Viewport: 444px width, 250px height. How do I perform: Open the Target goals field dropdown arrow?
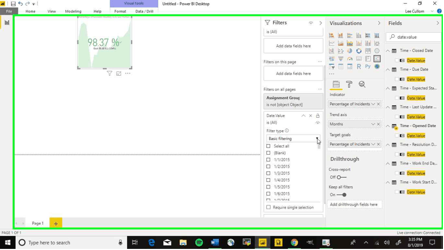373,144
